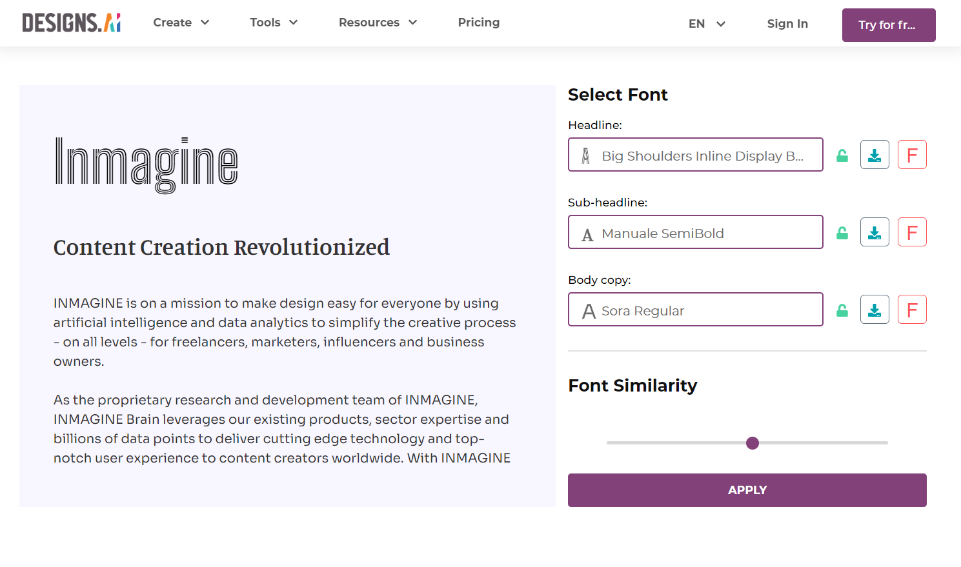Adjust the Font Similarity slider
961x567 pixels.
point(752,443)
